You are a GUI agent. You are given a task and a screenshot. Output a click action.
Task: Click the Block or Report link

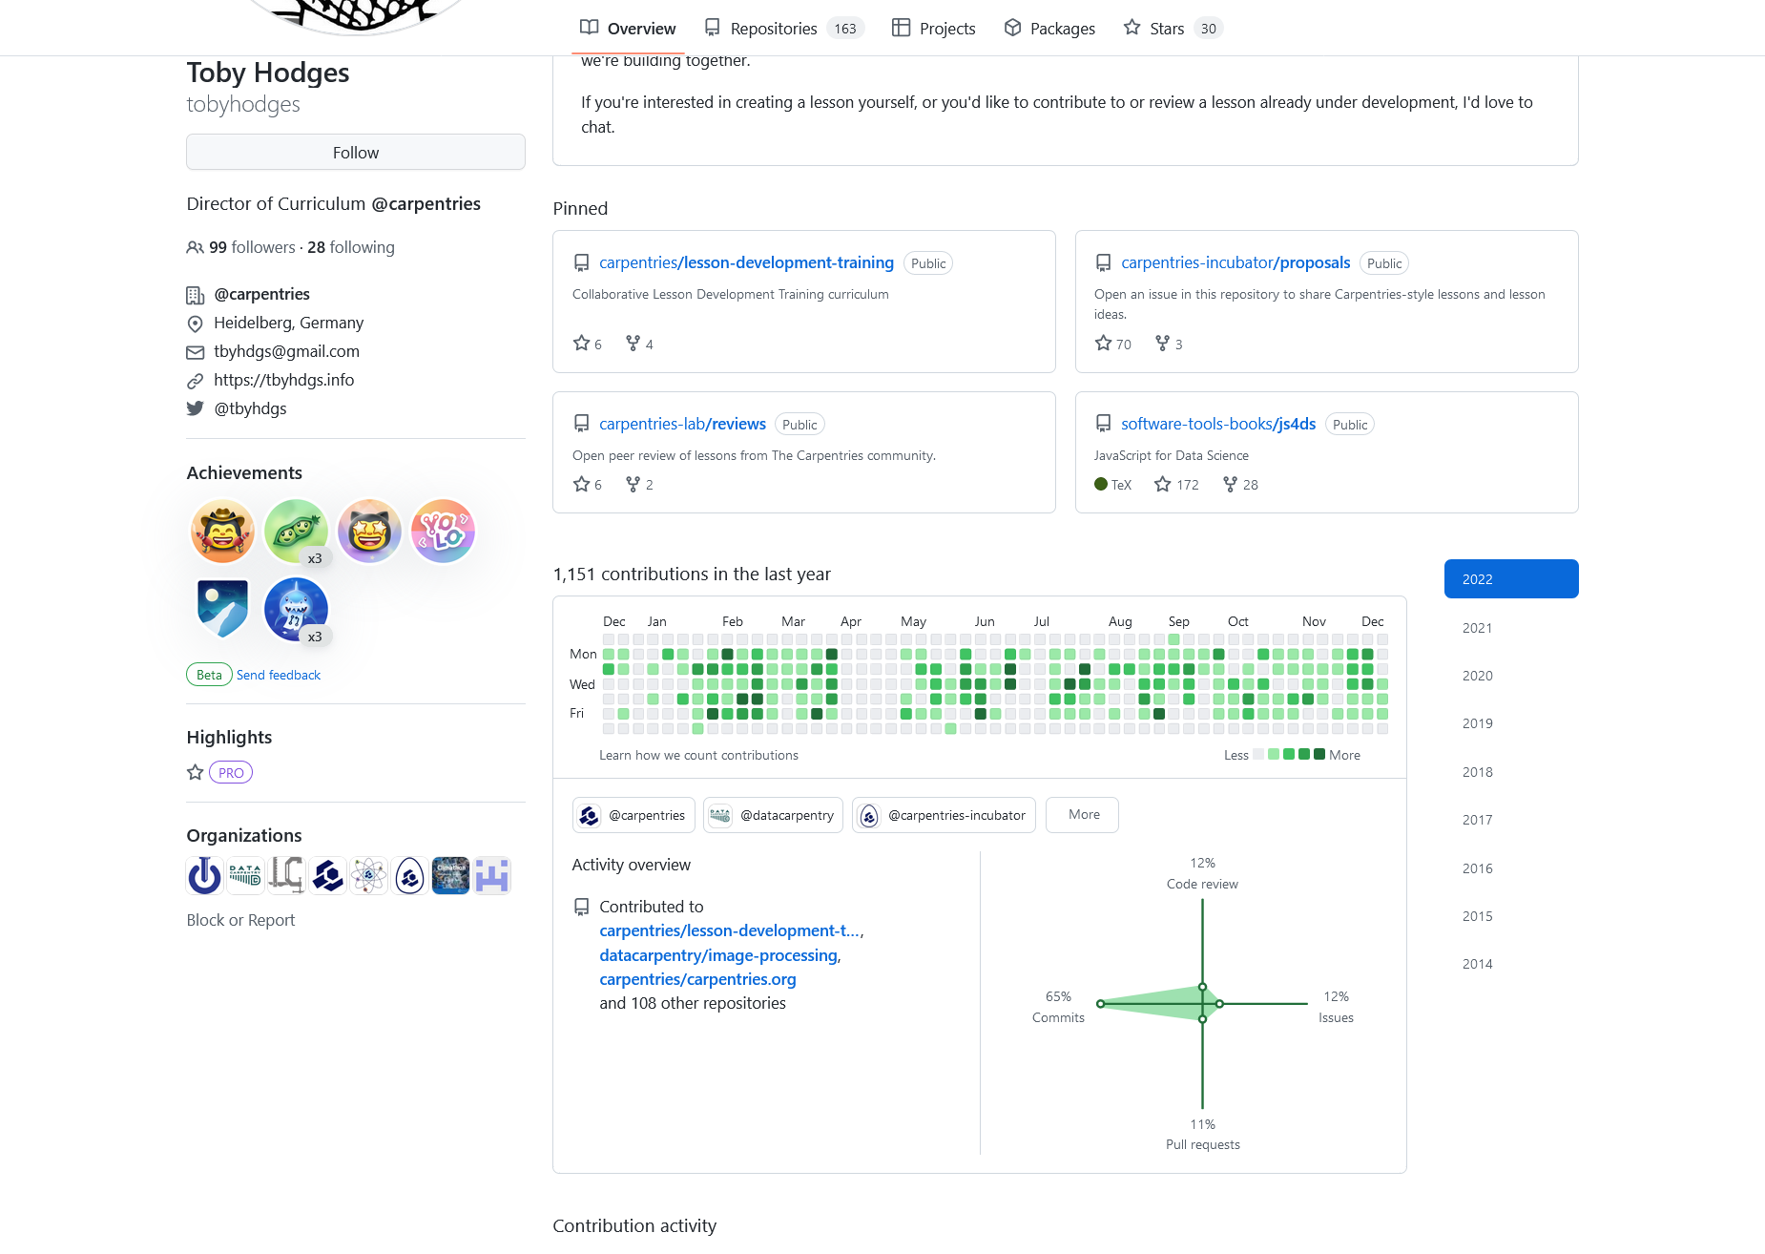coord(240,920)
